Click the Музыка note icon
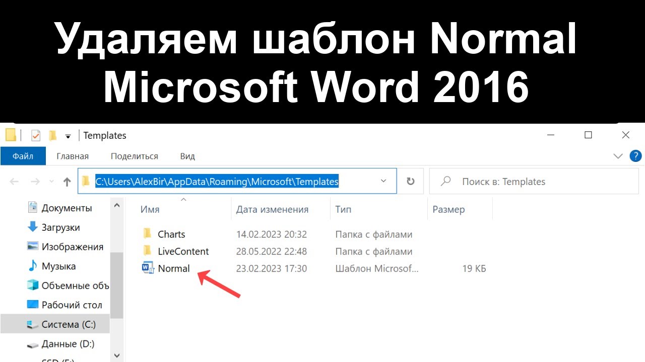Viewport: 645px width, 362px height. [x=33, y=265]
